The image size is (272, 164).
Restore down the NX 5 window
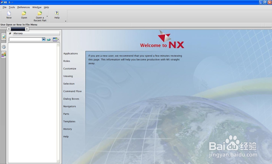click(265, 2)
